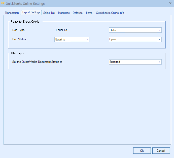Viewport: 174px width, 158px height.
Task: Open the Items tab
Action: pos(89,13)
